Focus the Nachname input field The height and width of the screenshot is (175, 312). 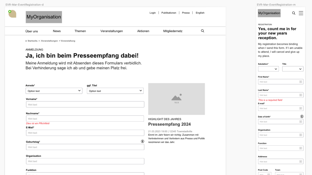click(x=85, y=119)
